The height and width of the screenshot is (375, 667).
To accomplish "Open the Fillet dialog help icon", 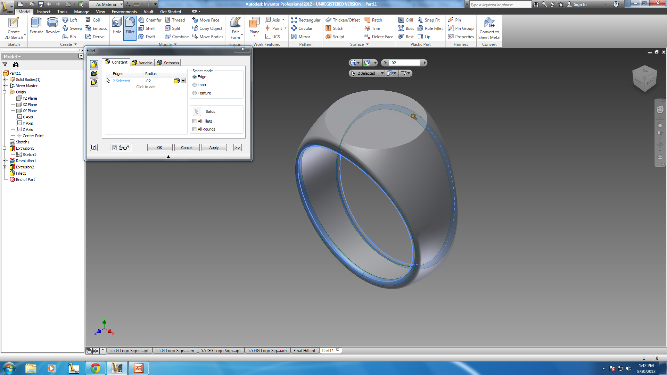I will 94,147.
